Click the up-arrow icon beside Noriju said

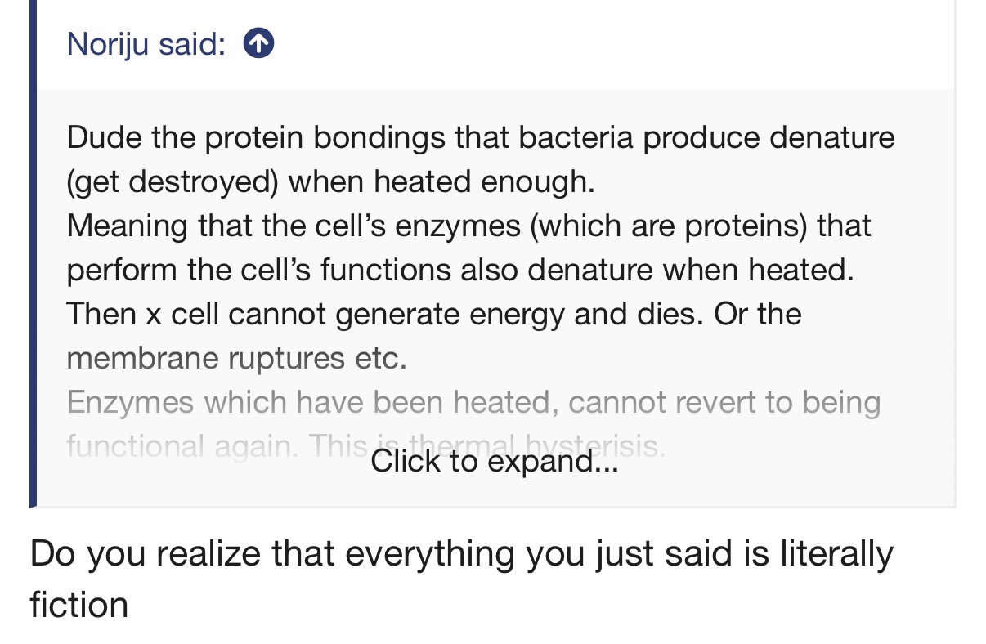point(258,43)
